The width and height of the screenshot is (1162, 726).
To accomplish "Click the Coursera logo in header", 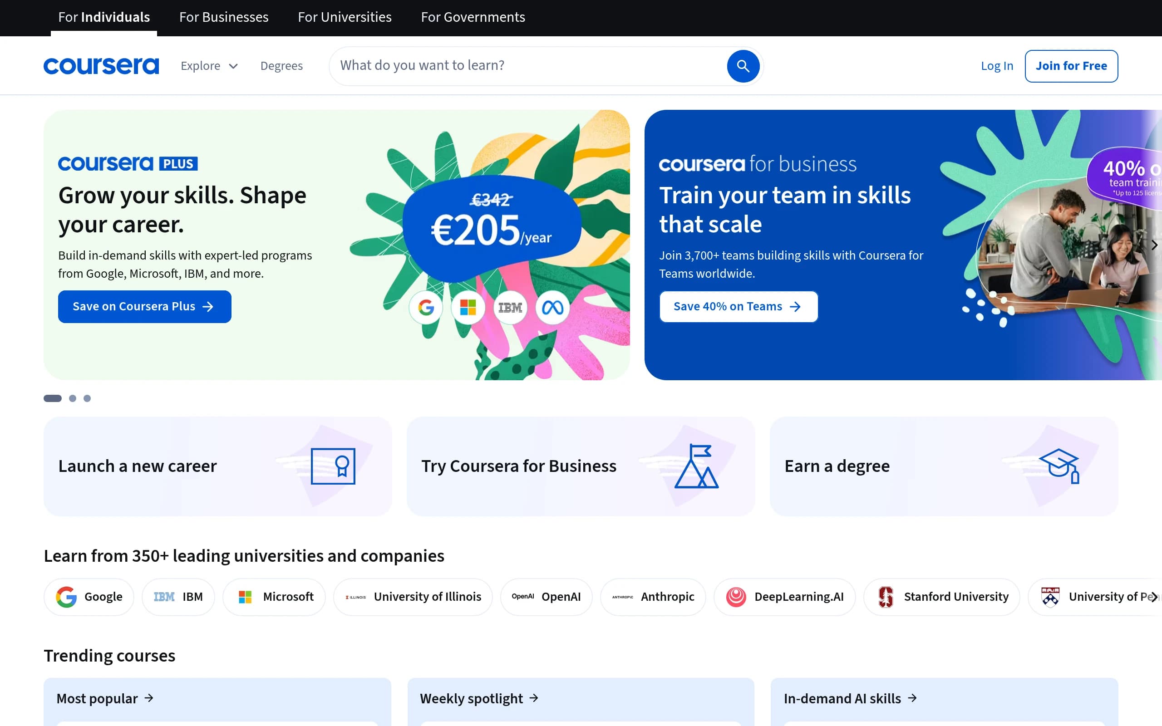I will tap(101, 66).
